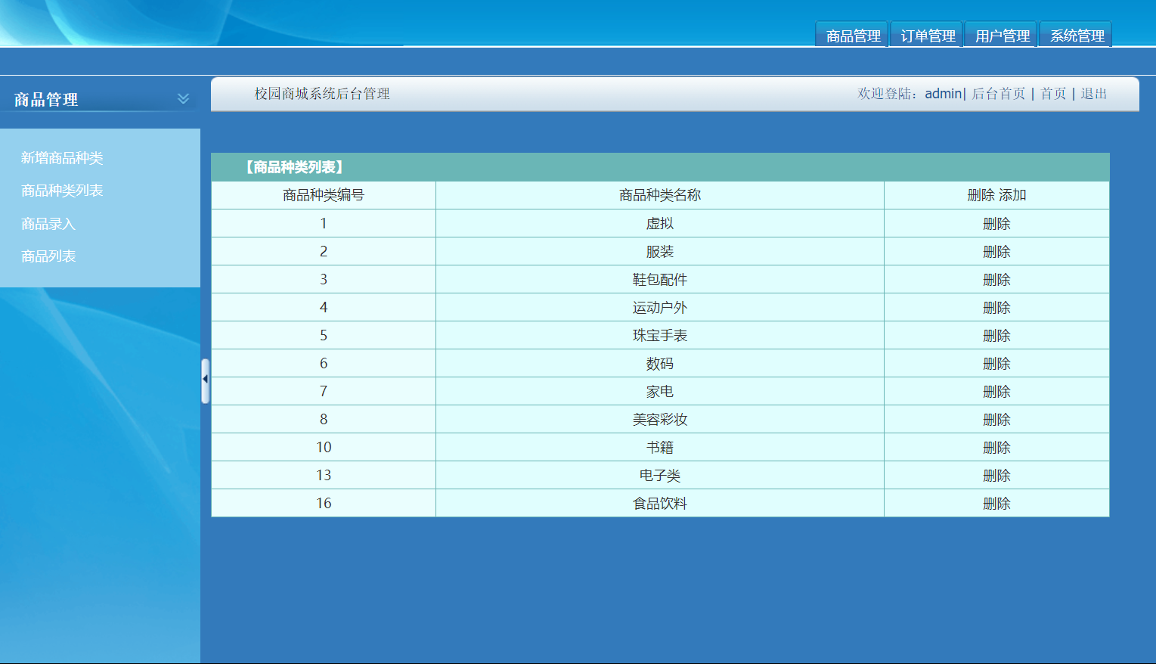Viewport: 1156px width, 664px height.
Task: Select the 运动户外 name cell
Action: pyautogui.click(x=660, y=308)
